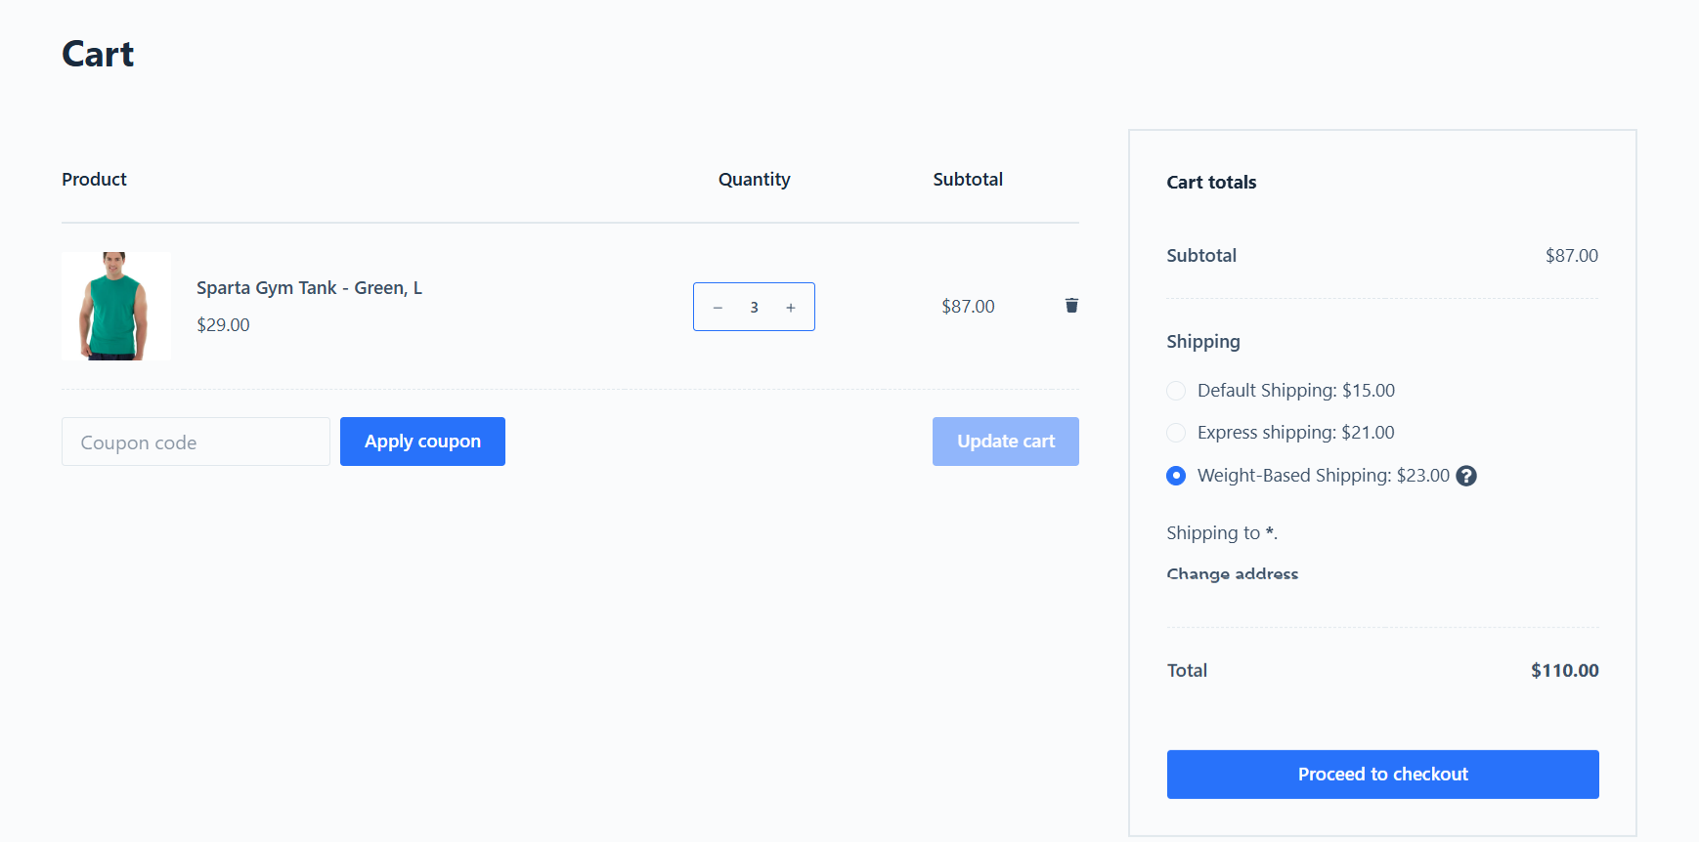Click the Quantity column header
1699x842 pixels.
[x=754, y=180]
